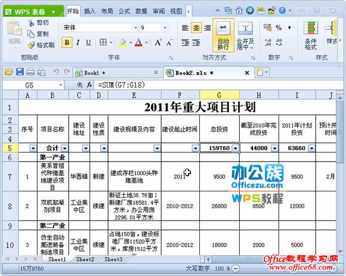Click the blue help question mark icon

[x=282, y=10]
